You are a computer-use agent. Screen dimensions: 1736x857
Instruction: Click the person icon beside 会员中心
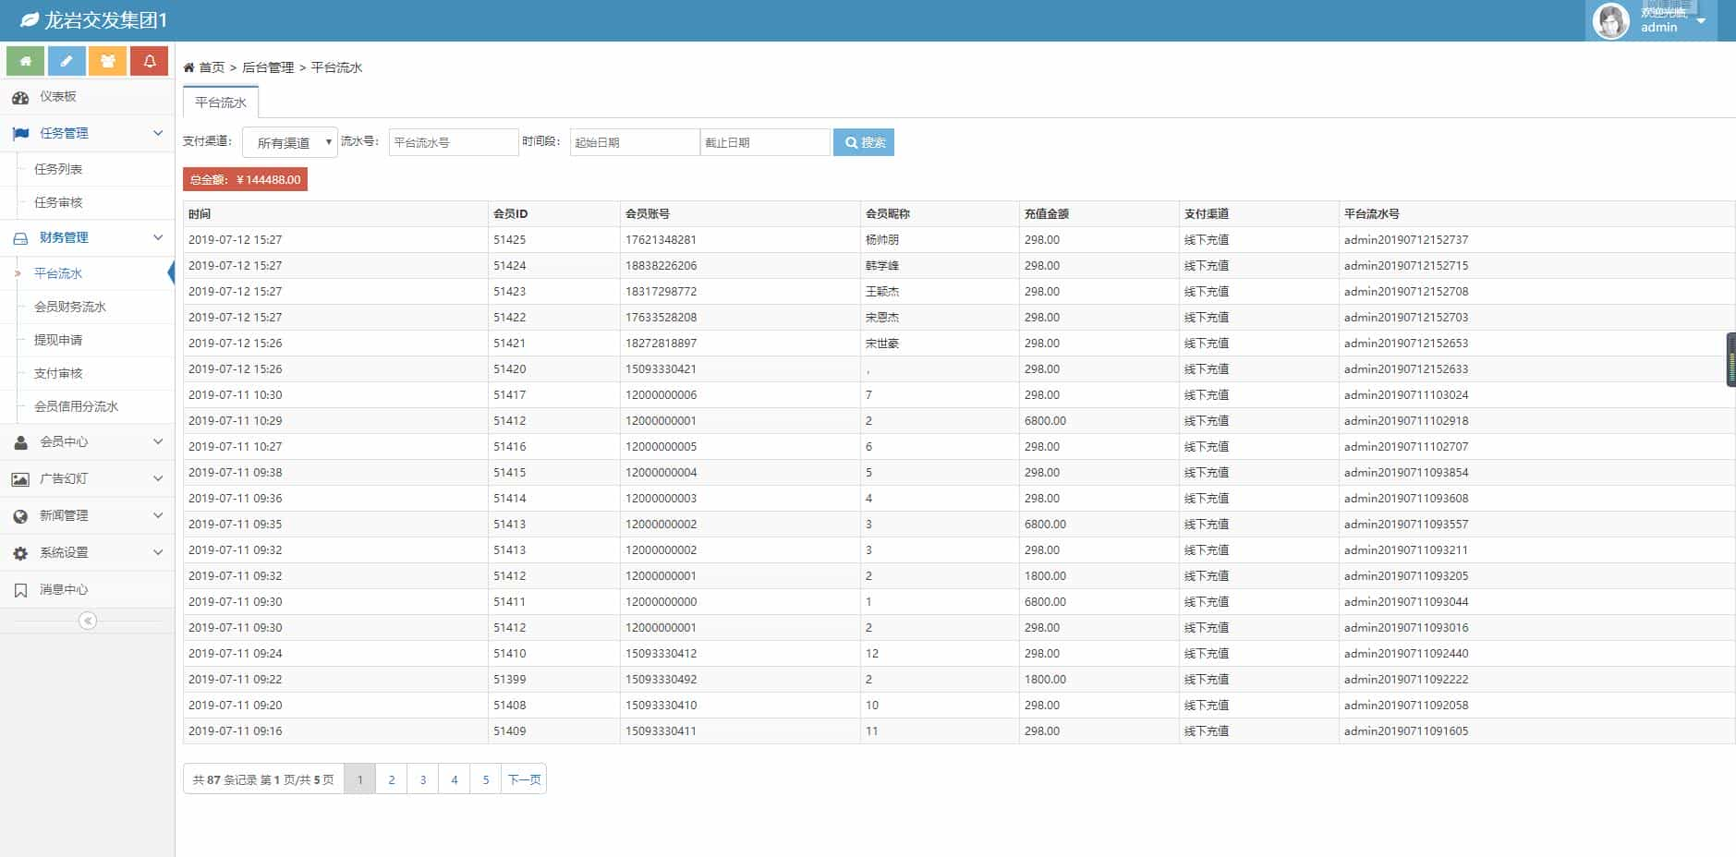pos(20,442)
